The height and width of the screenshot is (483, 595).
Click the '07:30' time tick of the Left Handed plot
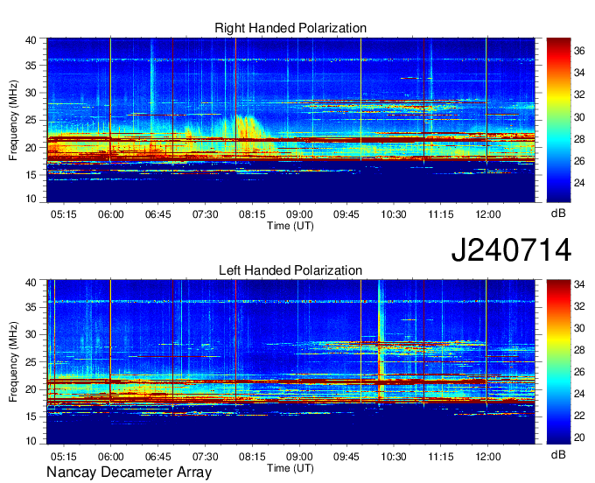[x=205, y=457]
